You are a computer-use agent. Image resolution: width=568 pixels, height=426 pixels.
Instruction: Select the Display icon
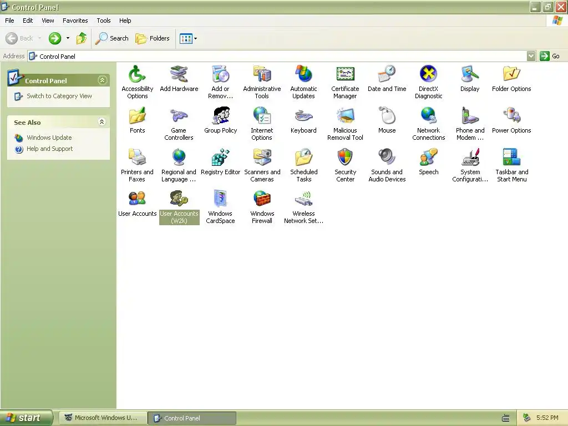pos(470,74)
